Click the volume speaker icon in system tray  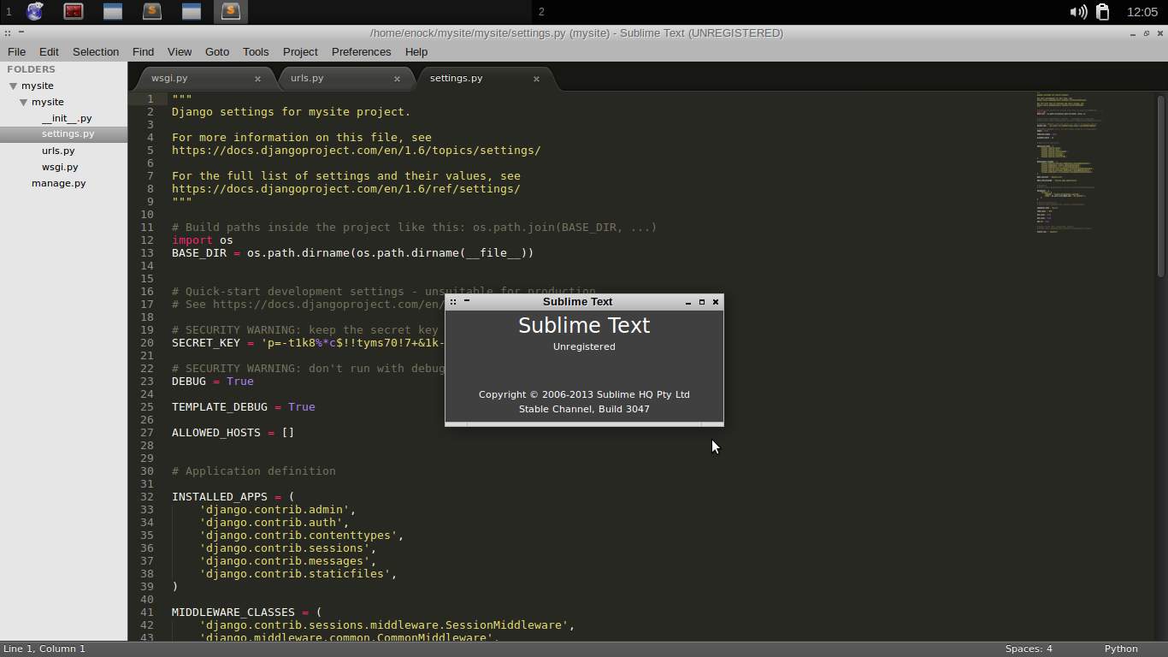point(1078,12)
